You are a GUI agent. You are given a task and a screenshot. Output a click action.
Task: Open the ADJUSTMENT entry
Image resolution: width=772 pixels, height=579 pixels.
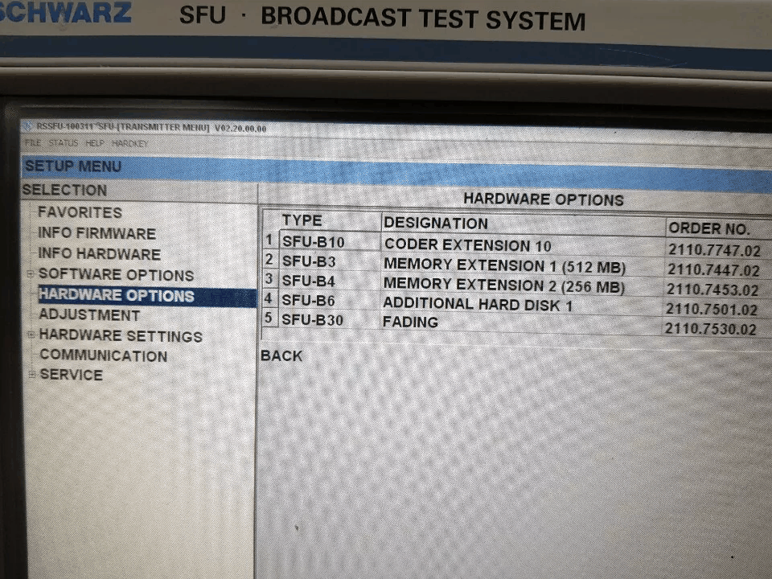[x=89, y=314]
